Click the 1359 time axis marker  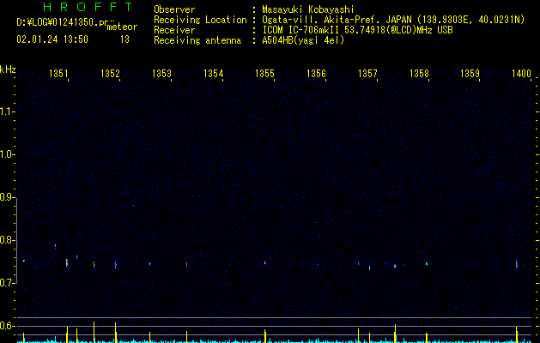pyautogui.click(x=470, y=73)
